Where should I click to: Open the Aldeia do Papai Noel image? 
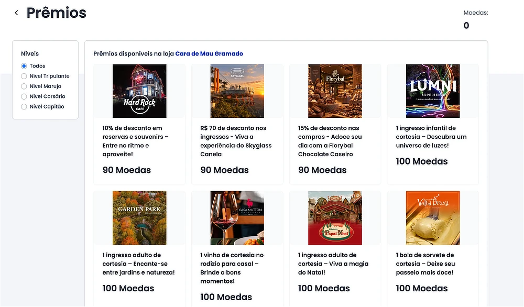(335, 218)
